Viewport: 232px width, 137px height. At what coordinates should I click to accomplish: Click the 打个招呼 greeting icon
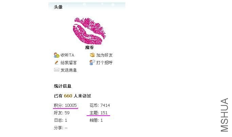[x=92, y=62]
